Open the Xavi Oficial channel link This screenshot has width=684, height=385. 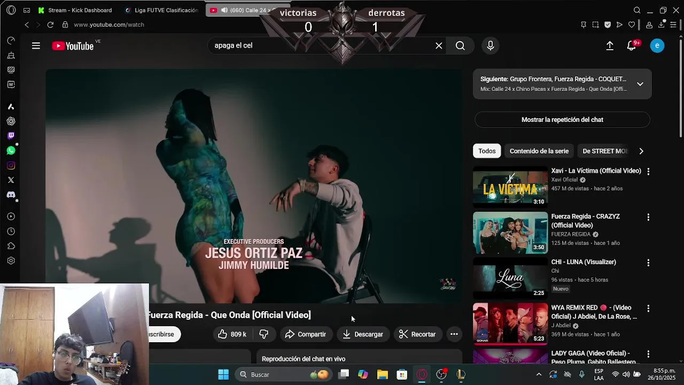click(564, 180)
